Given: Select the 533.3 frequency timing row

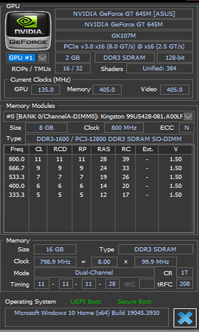Looking at the screenshot, I should [x=98, y=177].
